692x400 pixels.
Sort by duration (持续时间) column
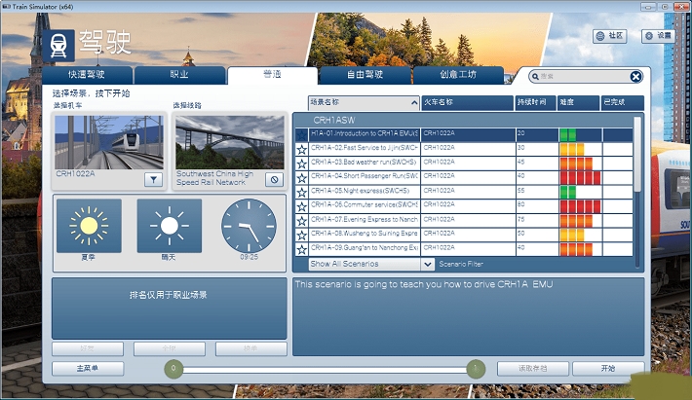coord(535,102)
